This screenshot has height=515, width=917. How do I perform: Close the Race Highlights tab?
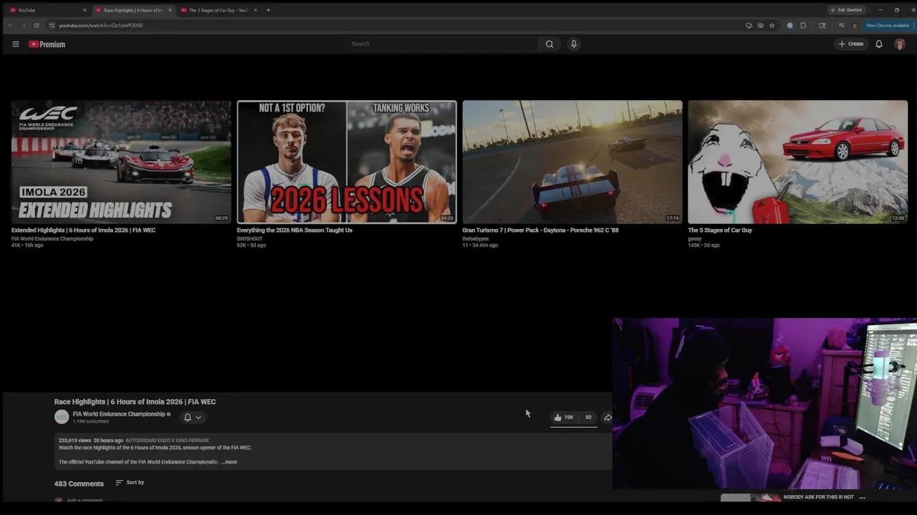[x=170, y=10]
